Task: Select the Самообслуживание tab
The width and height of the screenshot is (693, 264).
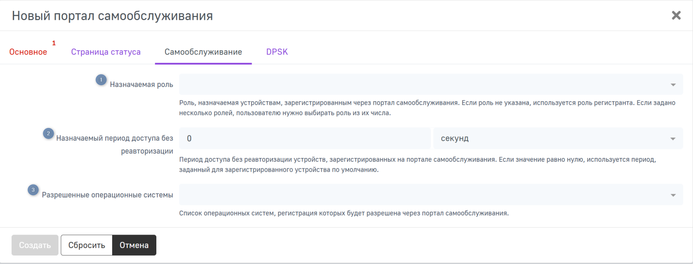Action: (203, 52)
